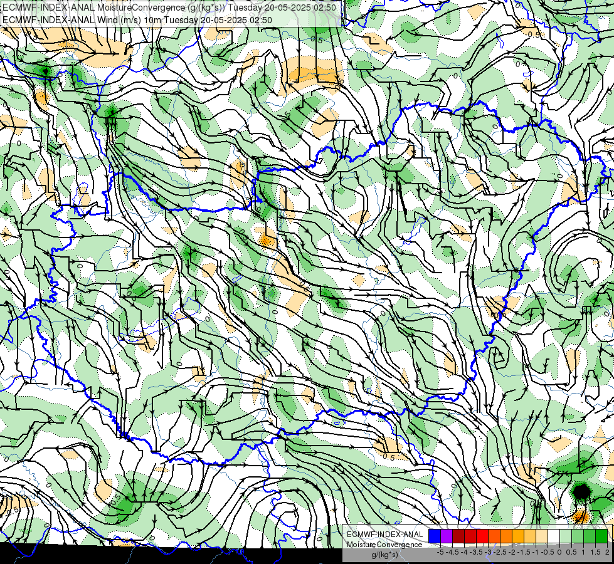
Task: Click the legend tick value -1.5
Action: pos(524,552)
